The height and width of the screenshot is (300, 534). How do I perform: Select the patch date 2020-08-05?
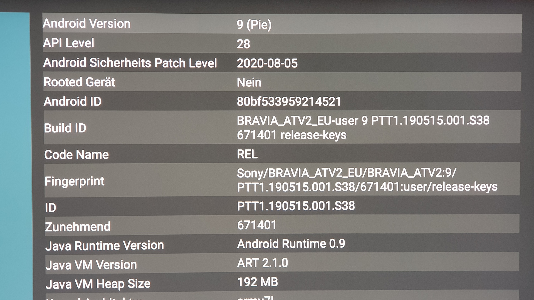click(267, 63)
